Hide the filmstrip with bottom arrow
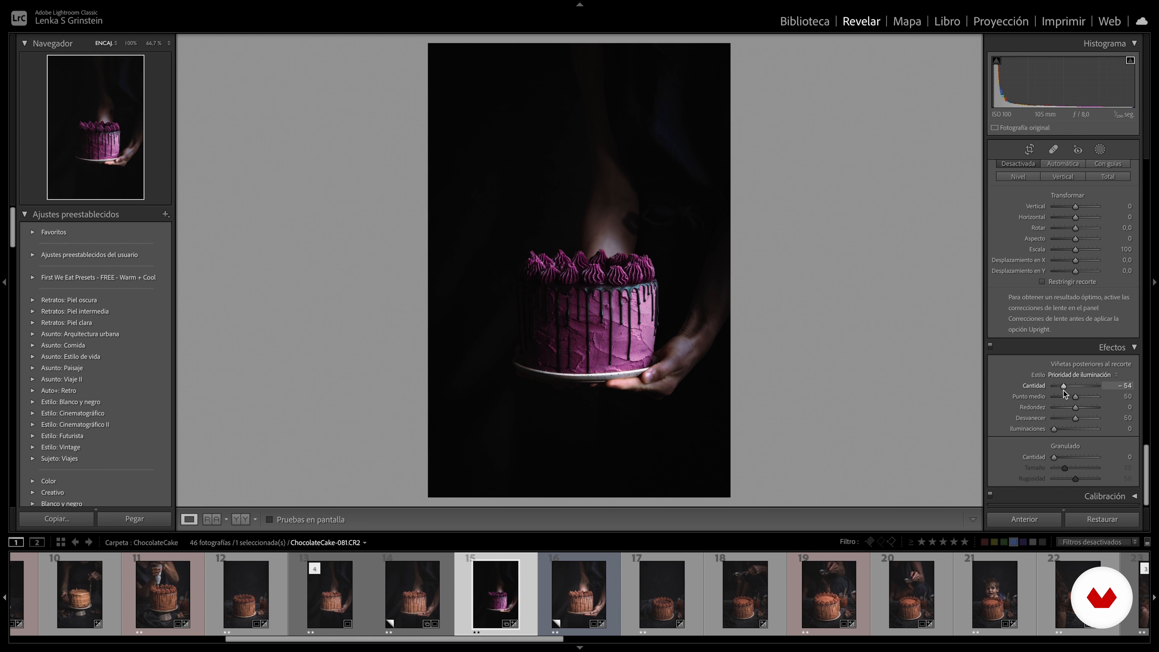Image resolution: width=1159 pixels, height=652 pixels. click(x=579, y=647)
